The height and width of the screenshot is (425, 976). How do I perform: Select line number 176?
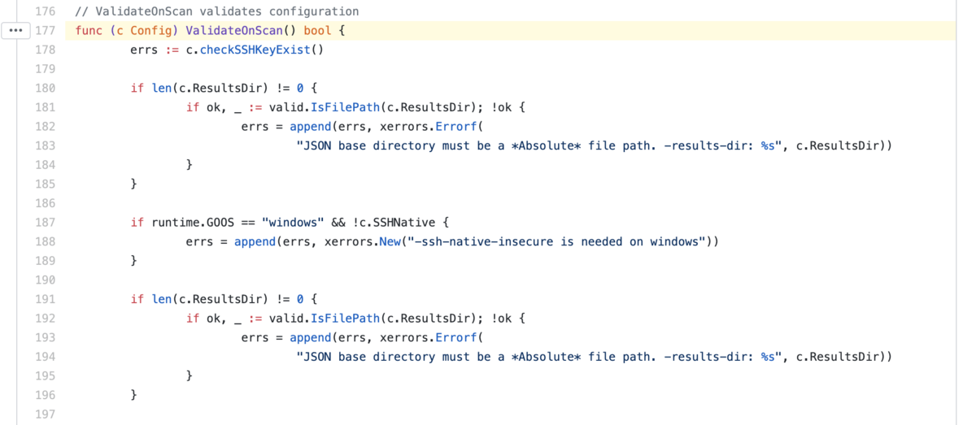(46, 11)
